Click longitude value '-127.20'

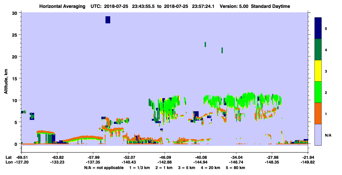pyautogui.click(x=21, y=162)
